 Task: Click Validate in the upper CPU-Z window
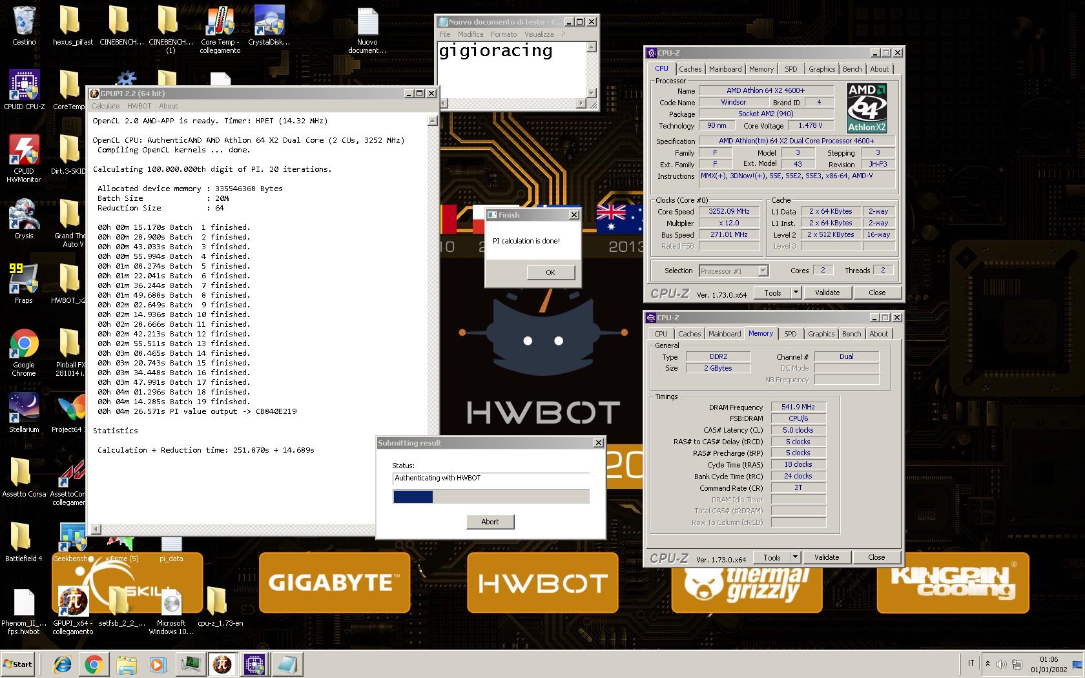tap(827, 293)
